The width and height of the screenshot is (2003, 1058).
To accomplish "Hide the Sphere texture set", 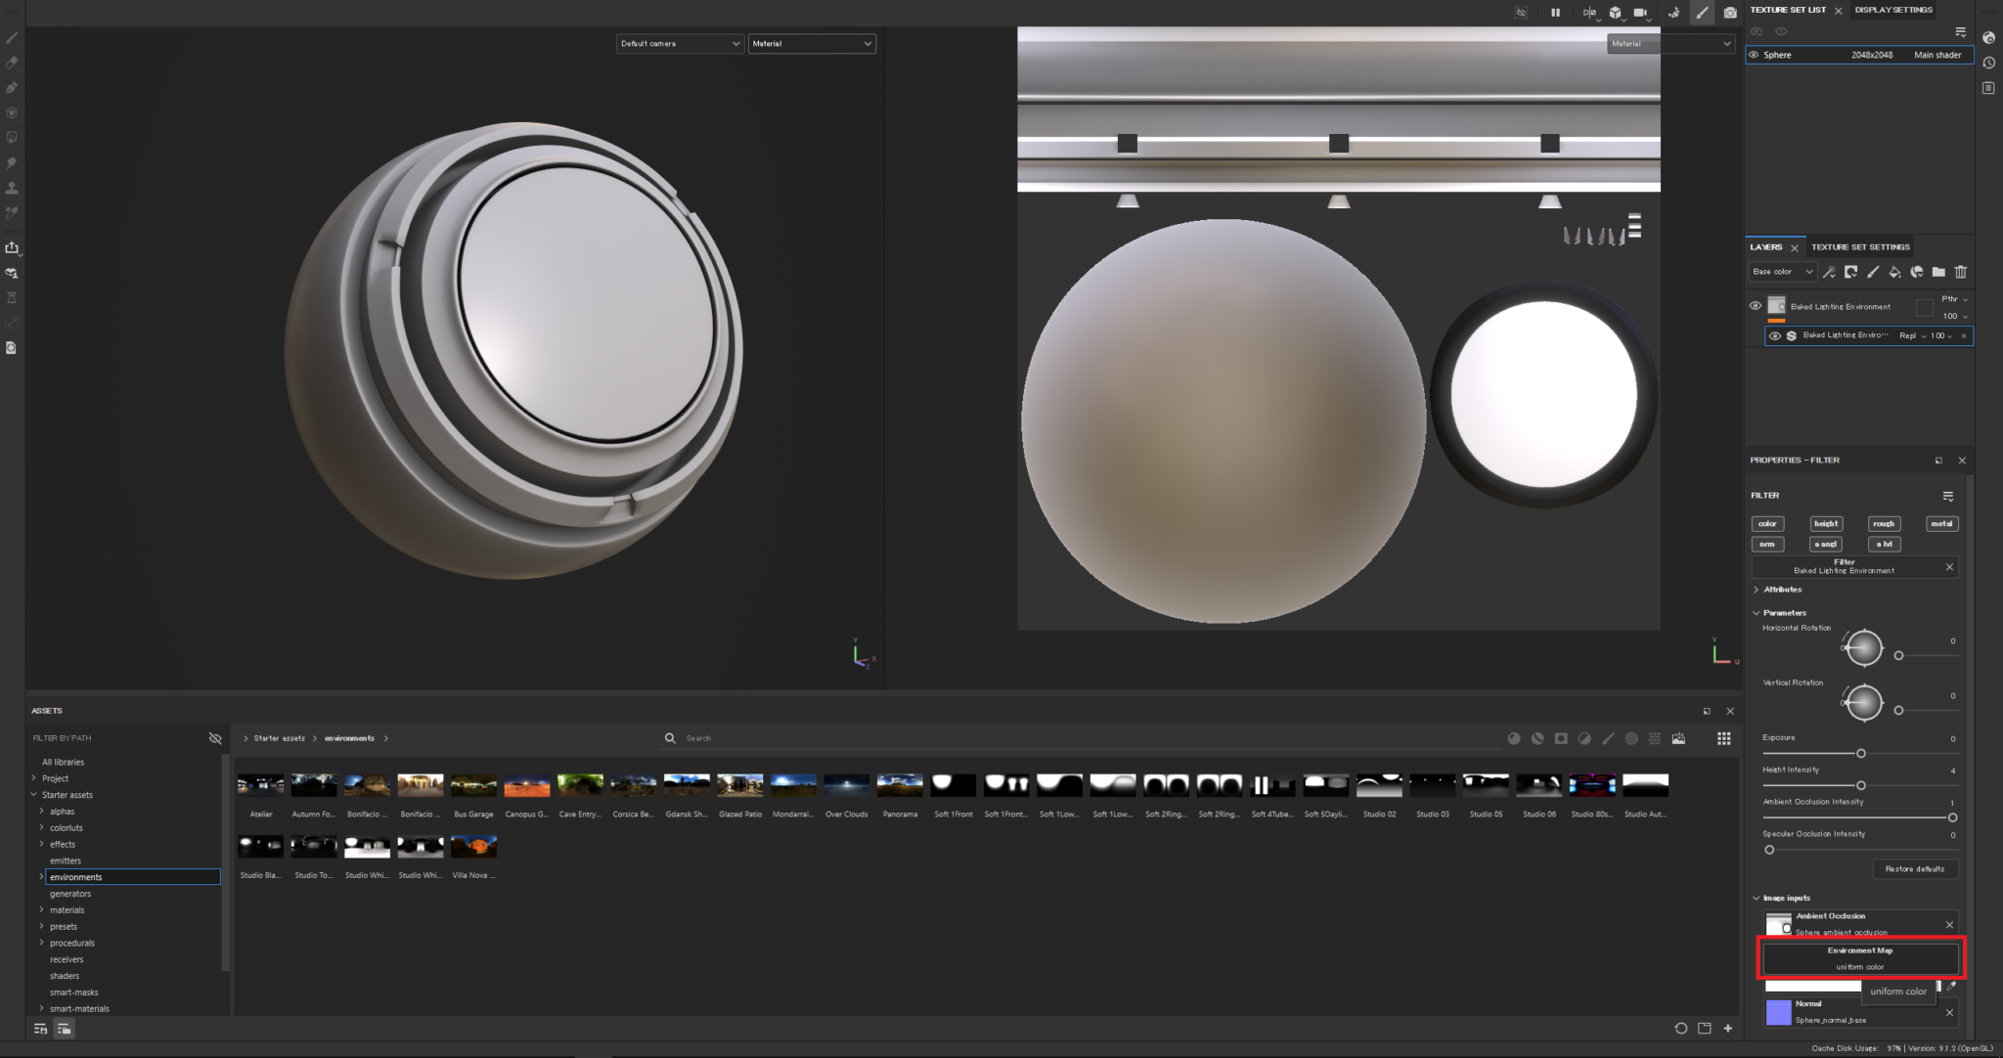I will point(1753,55).
